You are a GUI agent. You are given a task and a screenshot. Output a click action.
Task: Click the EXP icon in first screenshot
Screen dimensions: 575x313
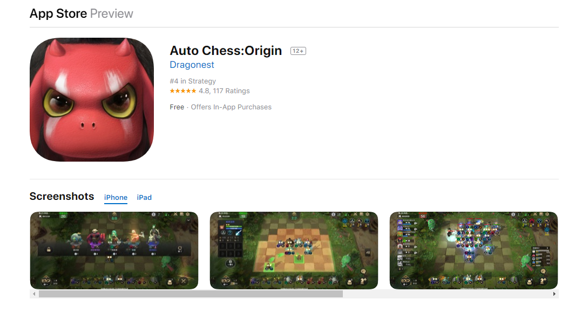46,281
